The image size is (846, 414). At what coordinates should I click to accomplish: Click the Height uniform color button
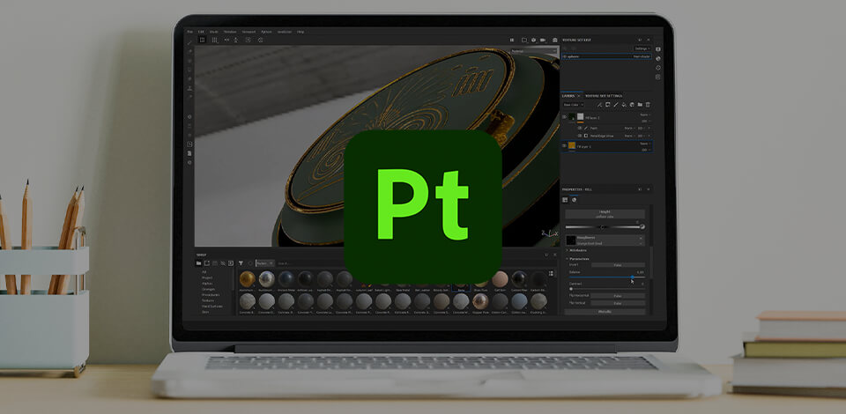pos(605,214)
